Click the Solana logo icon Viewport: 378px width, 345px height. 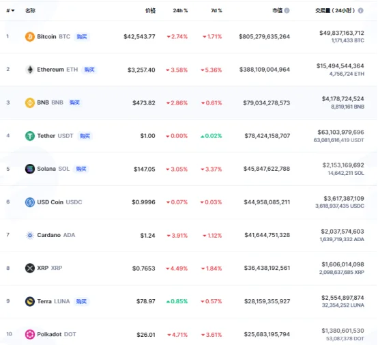click(x=30, y=169)
